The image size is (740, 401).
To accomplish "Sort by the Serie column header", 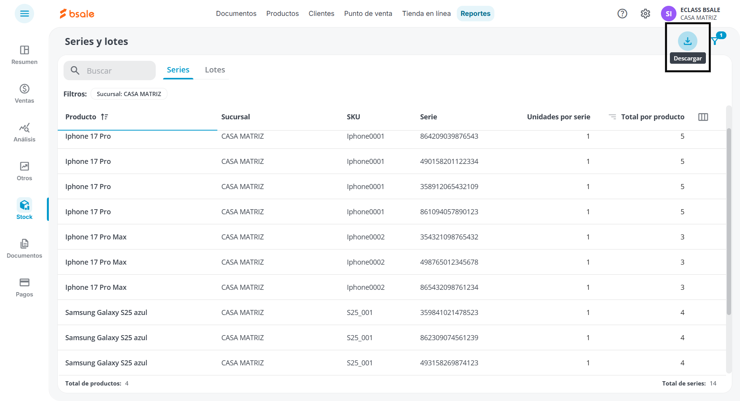I will coord(429,117).
